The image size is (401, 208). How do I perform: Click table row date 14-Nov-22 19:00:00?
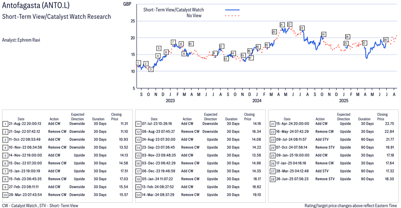(25, 155)
